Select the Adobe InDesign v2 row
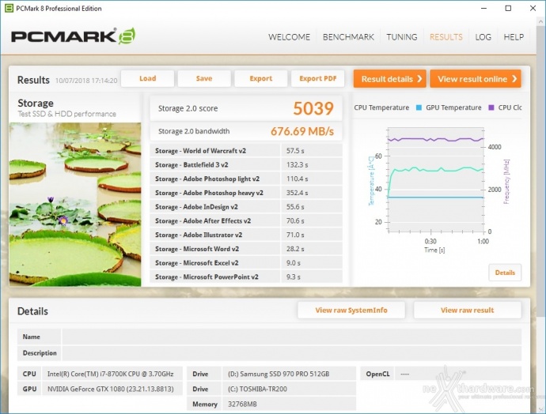The height and width of the screenshot is (414, 546). 246,207
